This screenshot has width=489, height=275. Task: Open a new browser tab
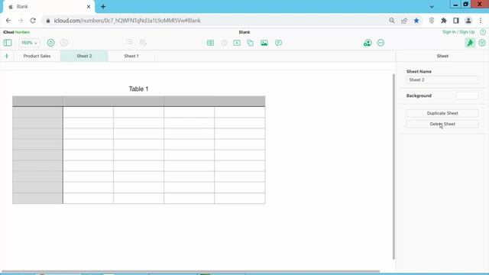[103, 7]
